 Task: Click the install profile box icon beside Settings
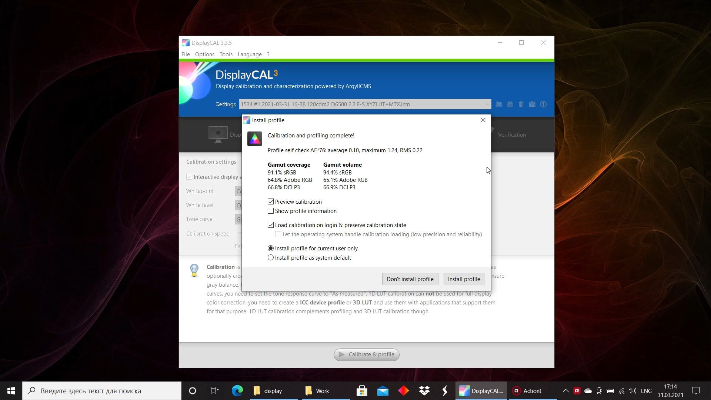510,104
